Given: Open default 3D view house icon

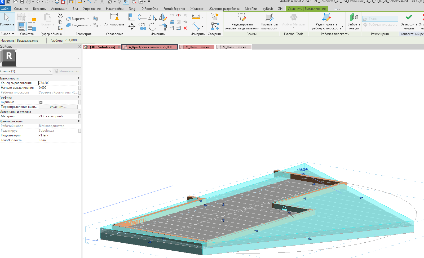Looking at the screenshot, I should coord(110,2).
